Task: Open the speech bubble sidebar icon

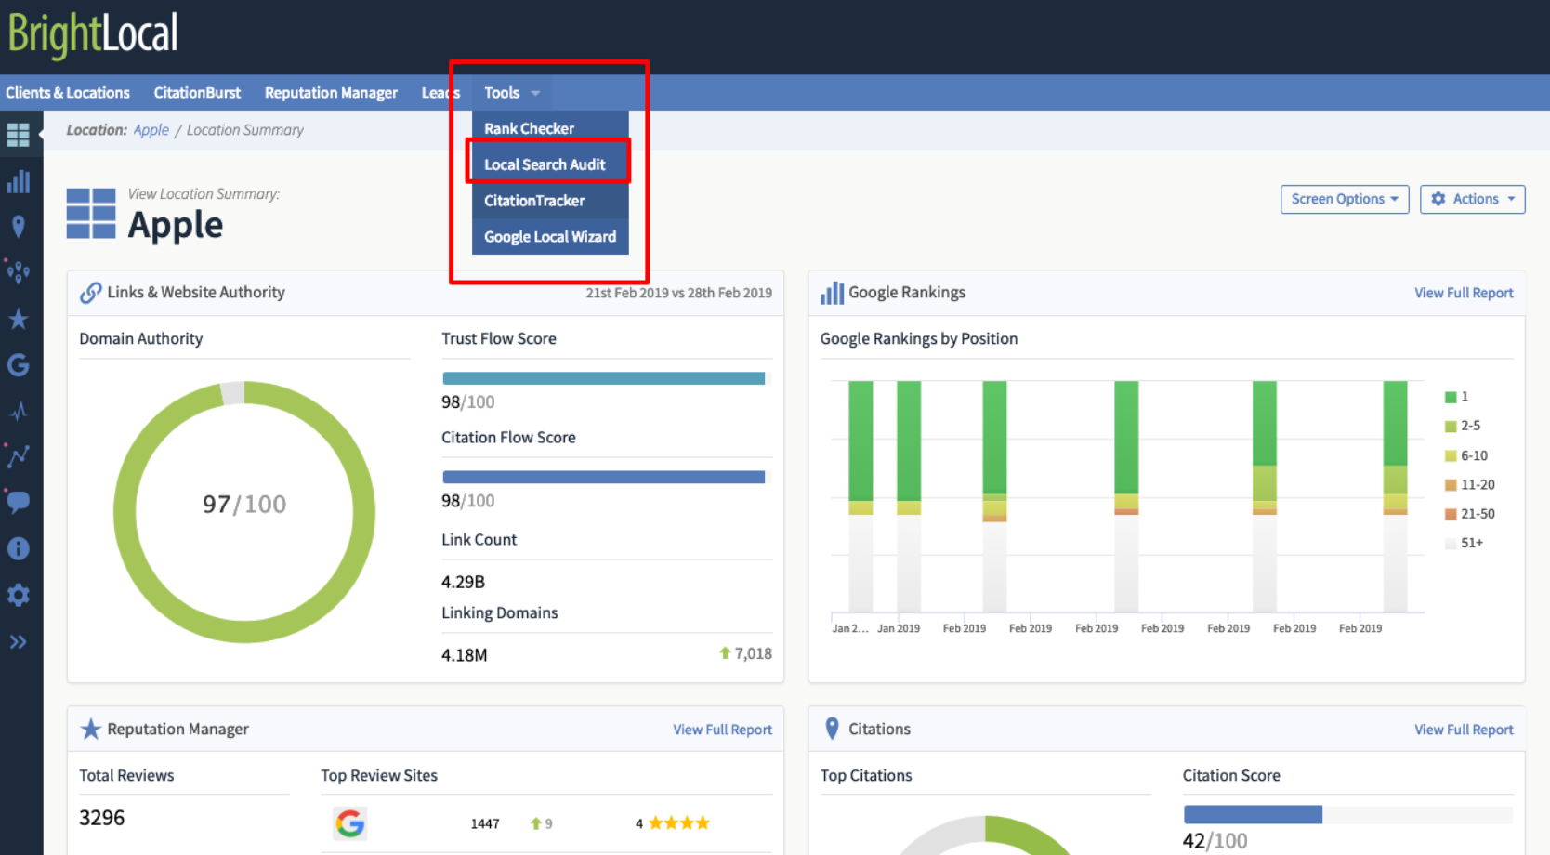Action: (19, 503)
